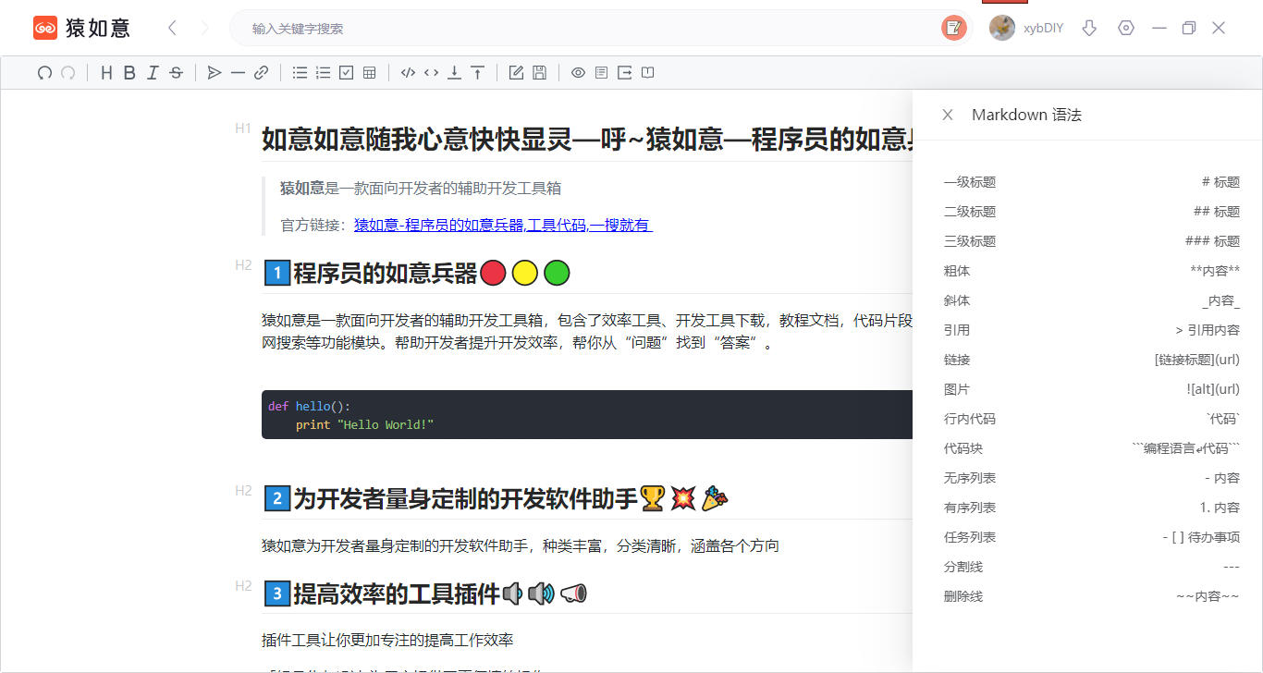
Task: Toggle bold formatting
Action: tap(129, 73)
